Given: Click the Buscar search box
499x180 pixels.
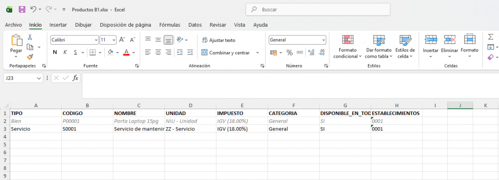Looking at the screenshot, I should pos(318,10).
